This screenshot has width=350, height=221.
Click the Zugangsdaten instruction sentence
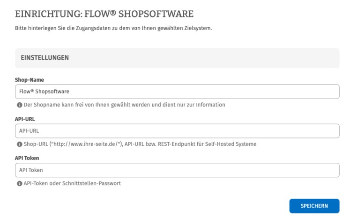[x=114, y=29]
